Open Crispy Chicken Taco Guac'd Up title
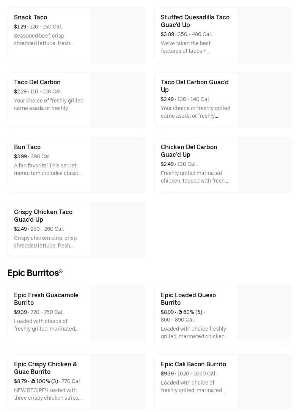 [x=43, y=216]
